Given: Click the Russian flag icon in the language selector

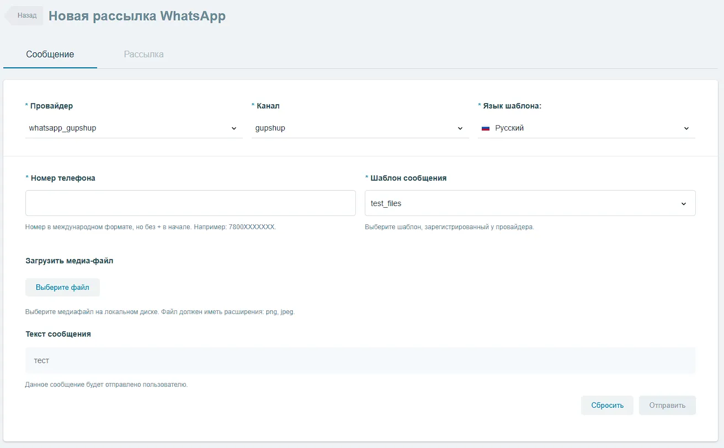Looking at the screenshot, I should tap(486, 128).
